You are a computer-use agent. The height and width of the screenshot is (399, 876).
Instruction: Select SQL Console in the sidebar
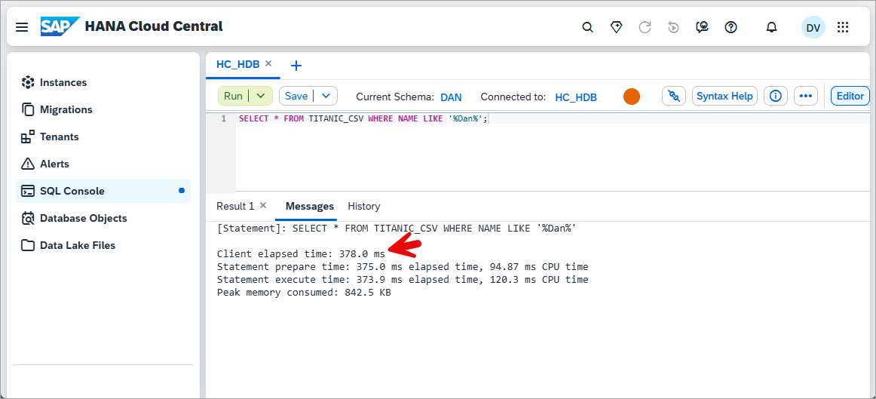pyautogui.click(x=103, y=191)
